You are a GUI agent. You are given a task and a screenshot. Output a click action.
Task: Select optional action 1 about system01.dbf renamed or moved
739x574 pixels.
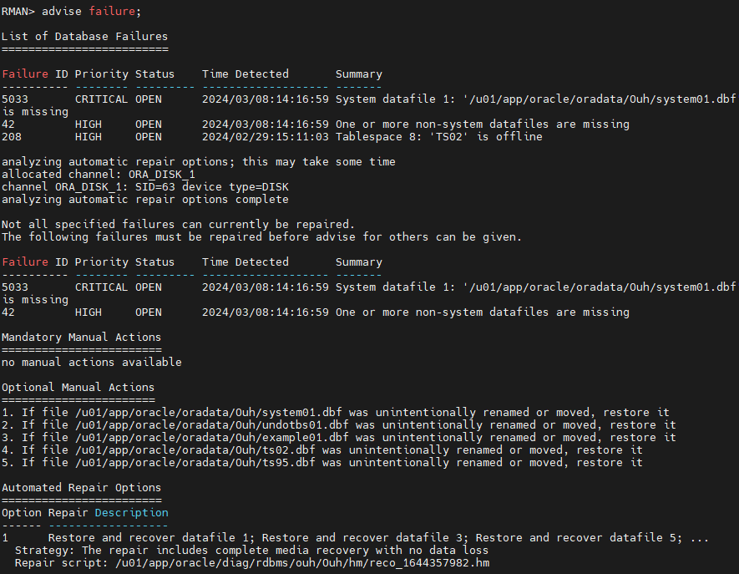(x=335, y=413)
